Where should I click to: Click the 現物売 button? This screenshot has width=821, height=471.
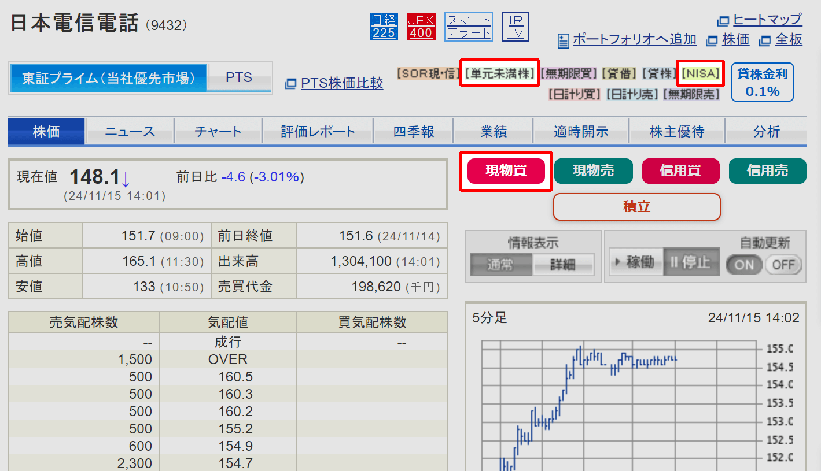point(593,171)
